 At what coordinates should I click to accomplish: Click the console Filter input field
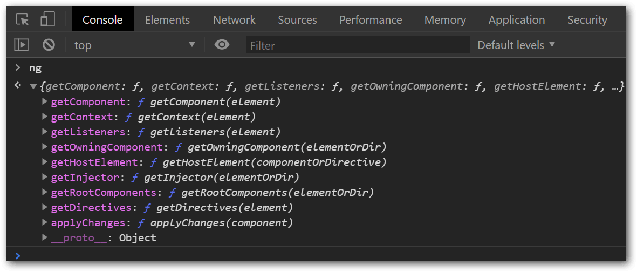(x=358, y=45)
